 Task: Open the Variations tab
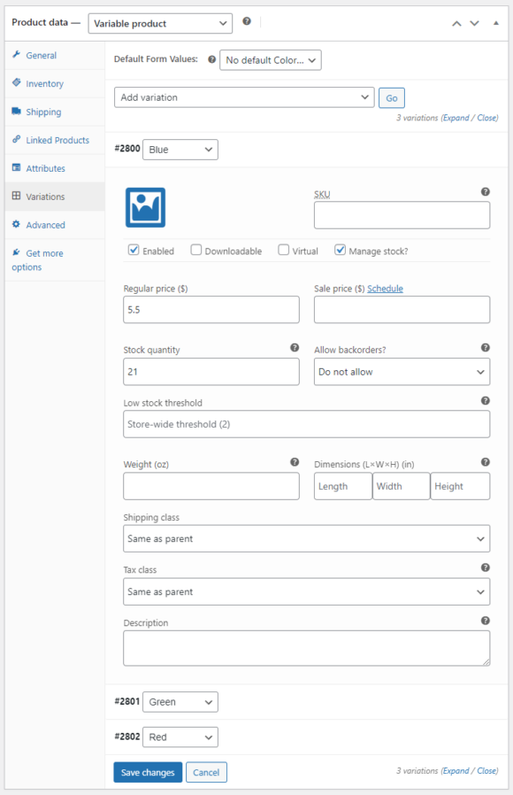(x=44, y=197)
